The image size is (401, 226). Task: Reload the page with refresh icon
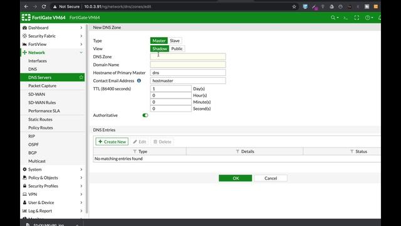click(x=44, y=6)
